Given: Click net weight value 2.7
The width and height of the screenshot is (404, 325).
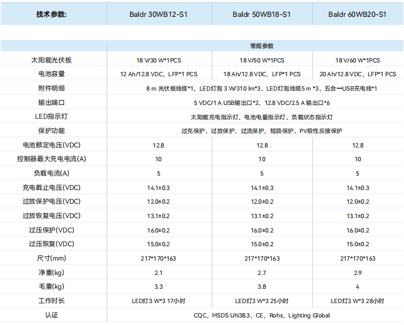Looking at the screenshot, I should pos(262,273).
